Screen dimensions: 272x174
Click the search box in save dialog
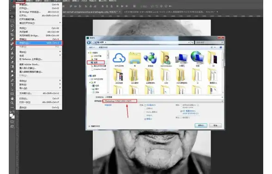click(x=209, y=42)
